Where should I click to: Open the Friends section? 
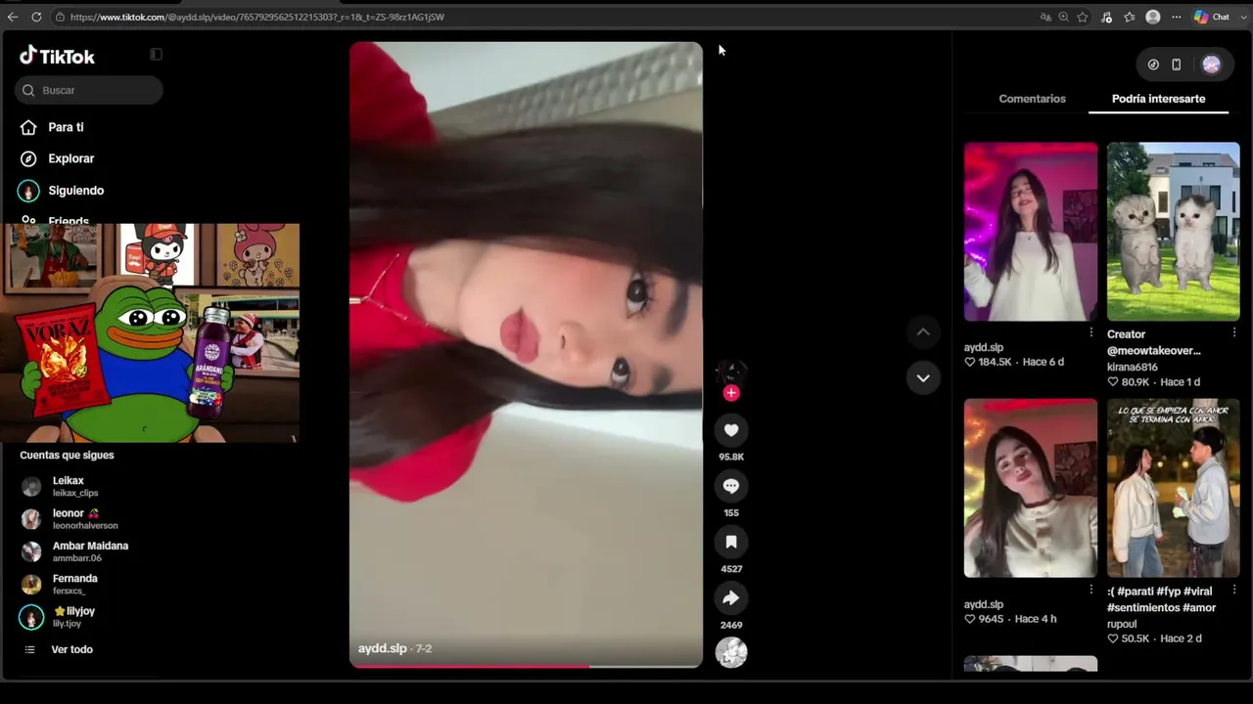click(69, 220)
